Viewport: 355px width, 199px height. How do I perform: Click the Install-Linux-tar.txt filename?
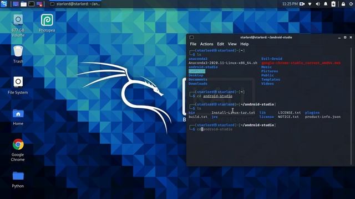coord(233,113)
